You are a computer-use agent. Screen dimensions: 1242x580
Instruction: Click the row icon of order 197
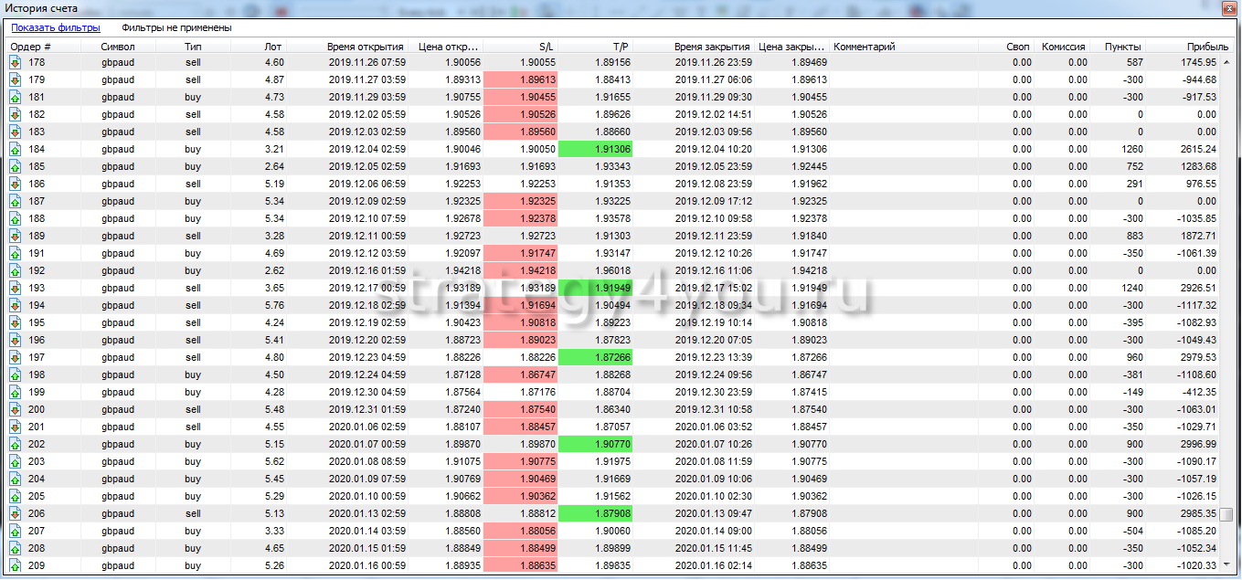[15, 357]
